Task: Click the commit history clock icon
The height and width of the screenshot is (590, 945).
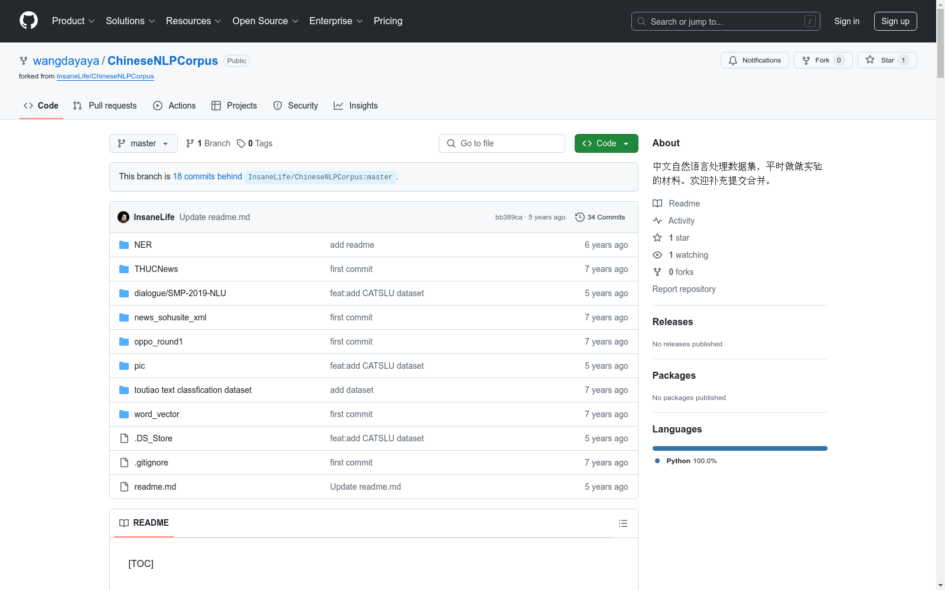Action: (x=580, y=217)
